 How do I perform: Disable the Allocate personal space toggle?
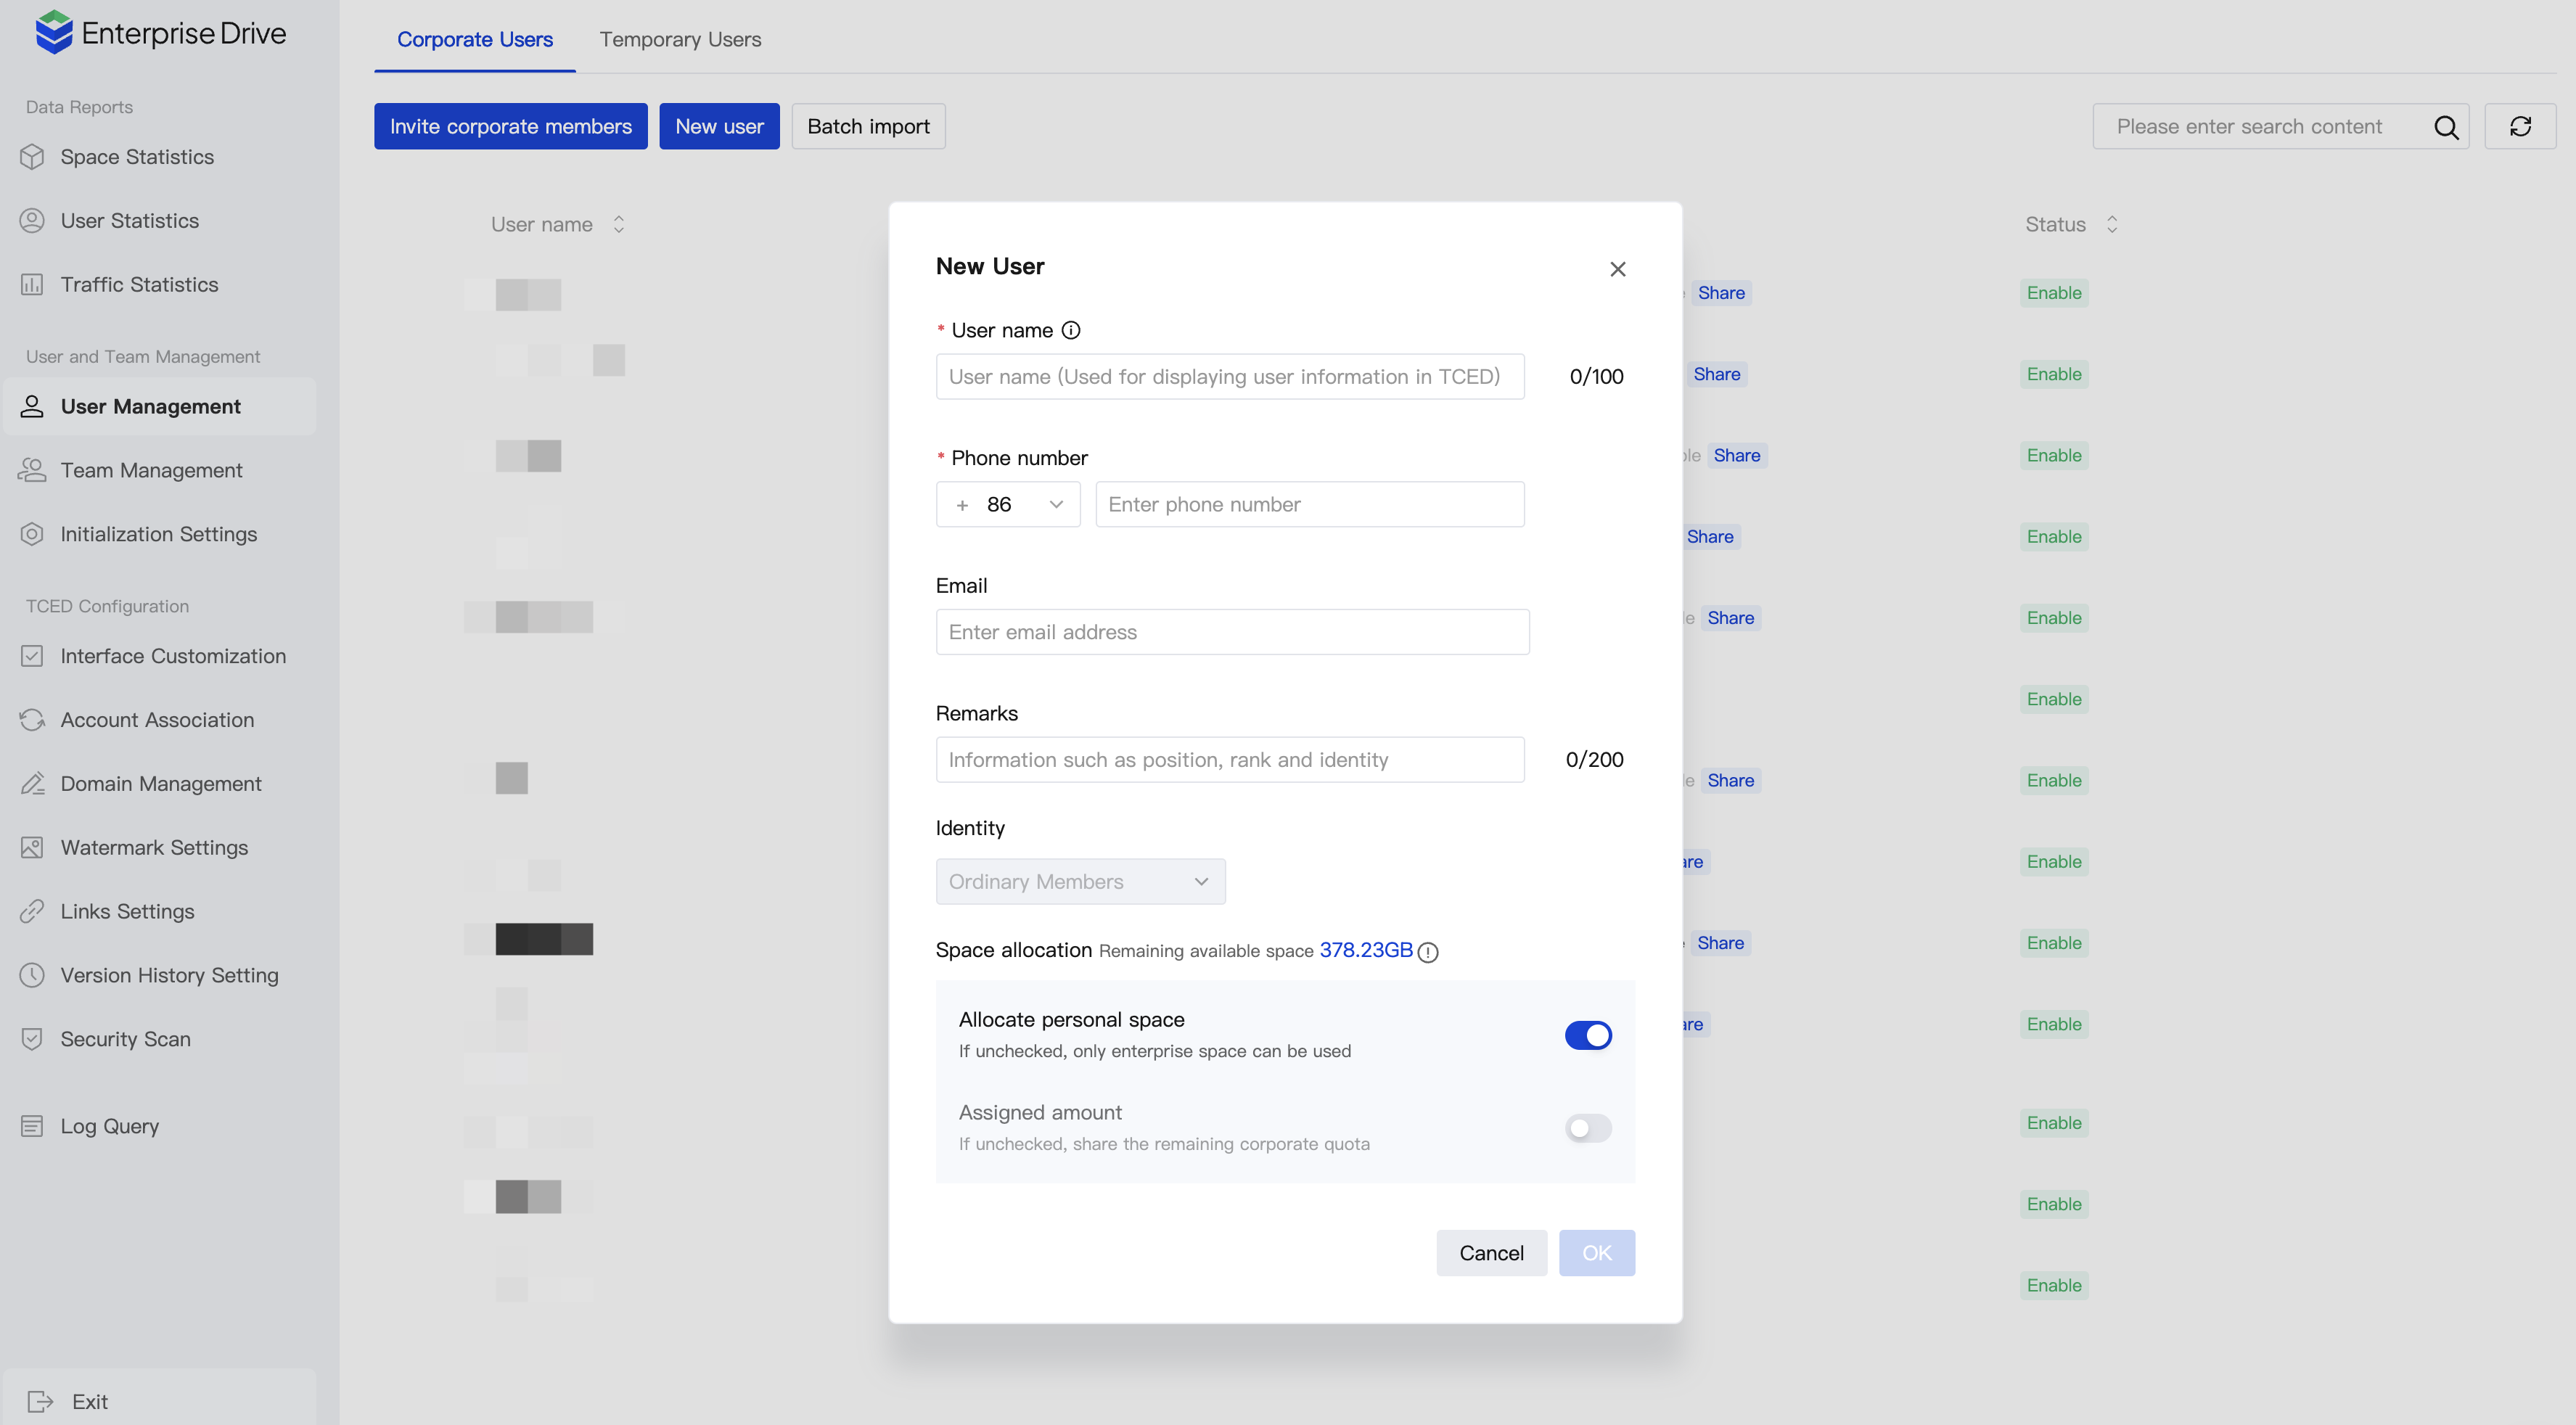click(1587, 1035)
